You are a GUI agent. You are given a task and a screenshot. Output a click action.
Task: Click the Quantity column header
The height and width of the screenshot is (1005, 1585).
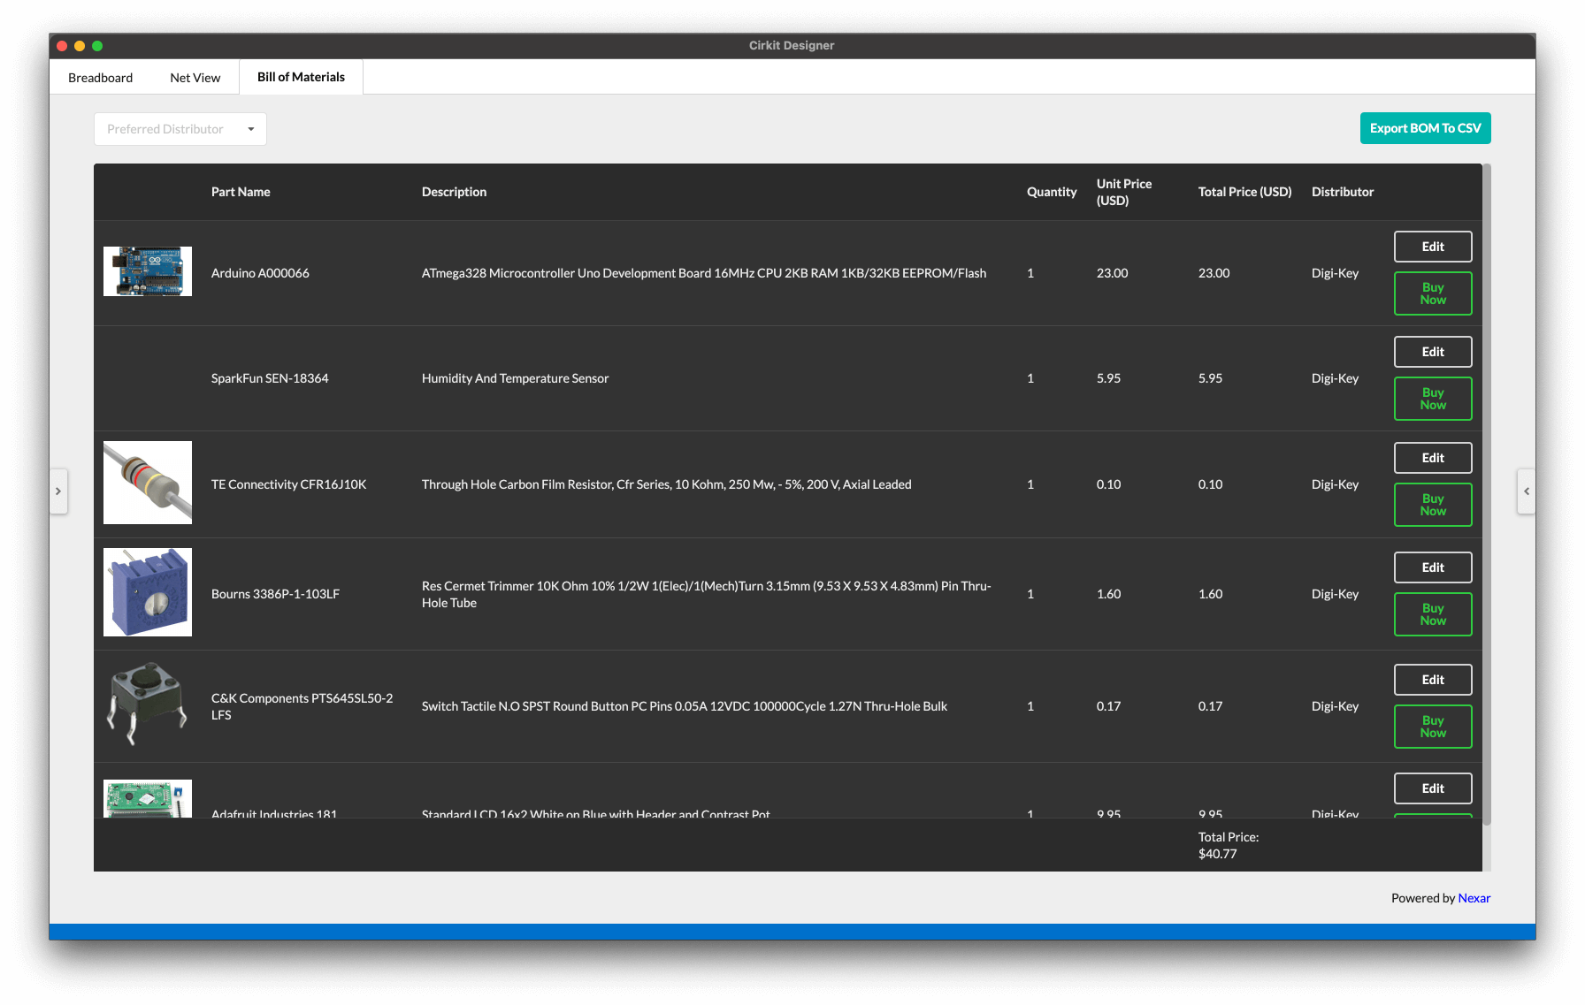pos(1052,192)
